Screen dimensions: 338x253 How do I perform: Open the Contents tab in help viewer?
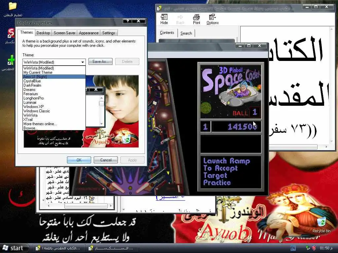(167, 33)
